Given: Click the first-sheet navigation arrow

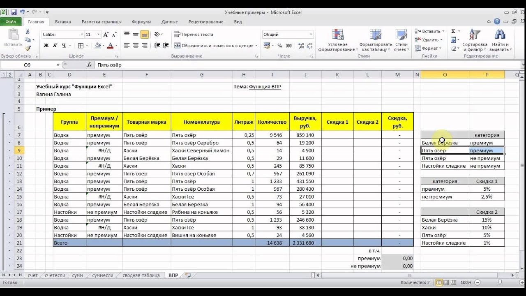Looking at the screenshot, I should (x=4, y=275).
